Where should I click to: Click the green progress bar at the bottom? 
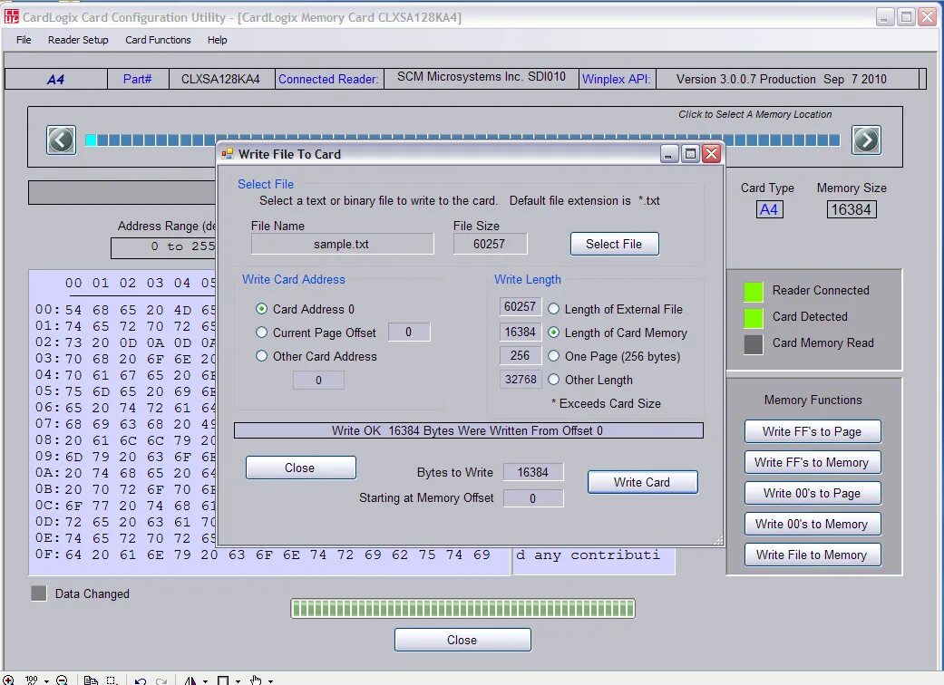tap(462, 608)
